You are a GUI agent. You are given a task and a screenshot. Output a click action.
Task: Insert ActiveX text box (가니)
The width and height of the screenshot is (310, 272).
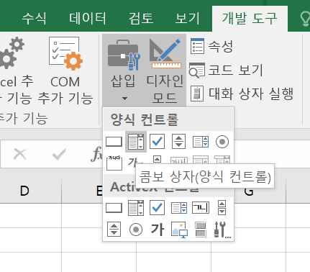click(x=201, y=208)
